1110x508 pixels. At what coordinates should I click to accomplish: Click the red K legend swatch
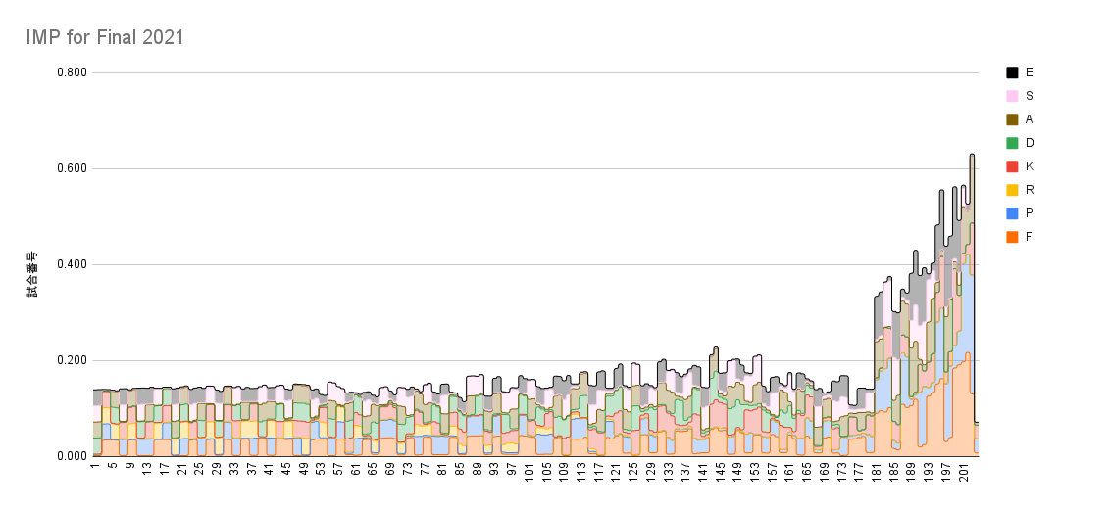(x=1012, y=166)
